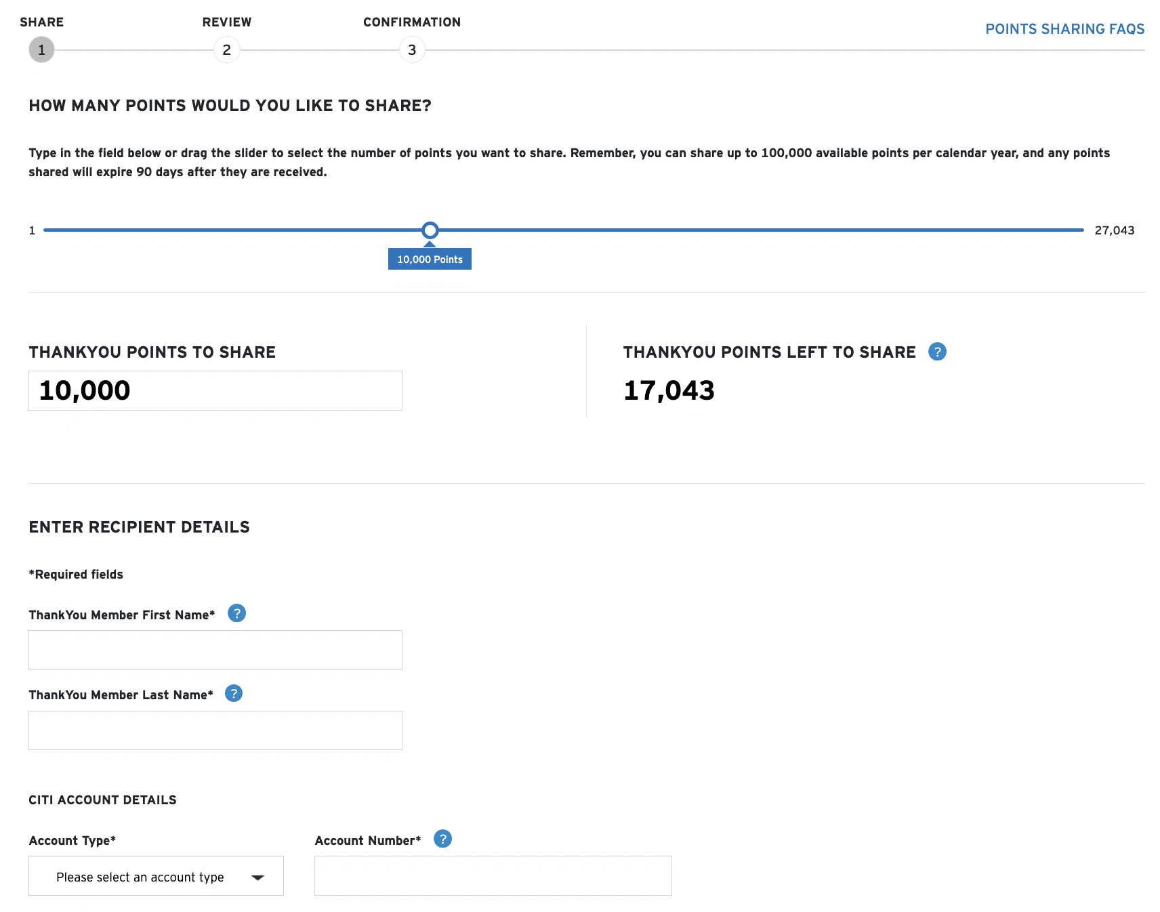Focus the ThankYou Points to Share field

click(x=215, y=390)
